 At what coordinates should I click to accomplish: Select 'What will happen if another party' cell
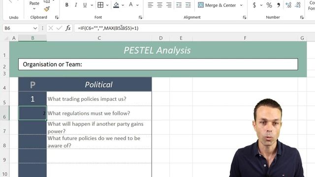[99, 127]
